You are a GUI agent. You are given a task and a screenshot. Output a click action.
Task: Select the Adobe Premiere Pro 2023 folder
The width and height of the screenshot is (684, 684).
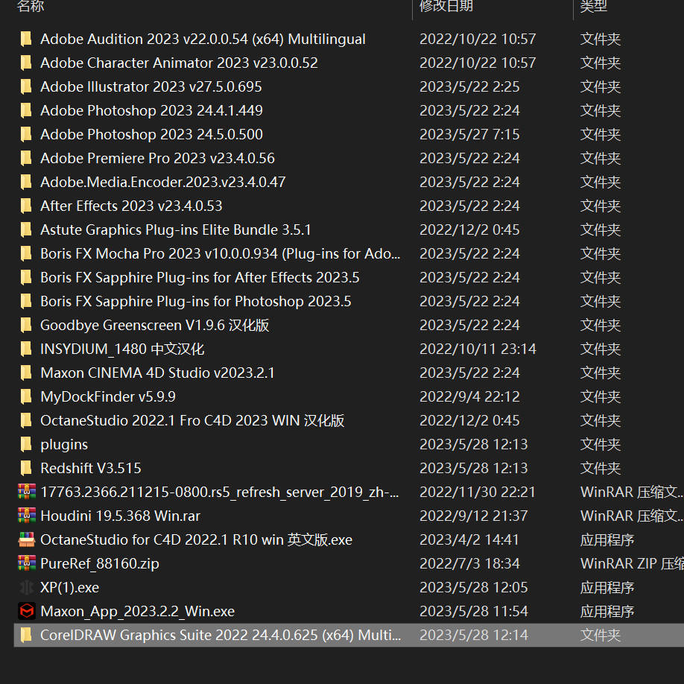pos(157,158)
